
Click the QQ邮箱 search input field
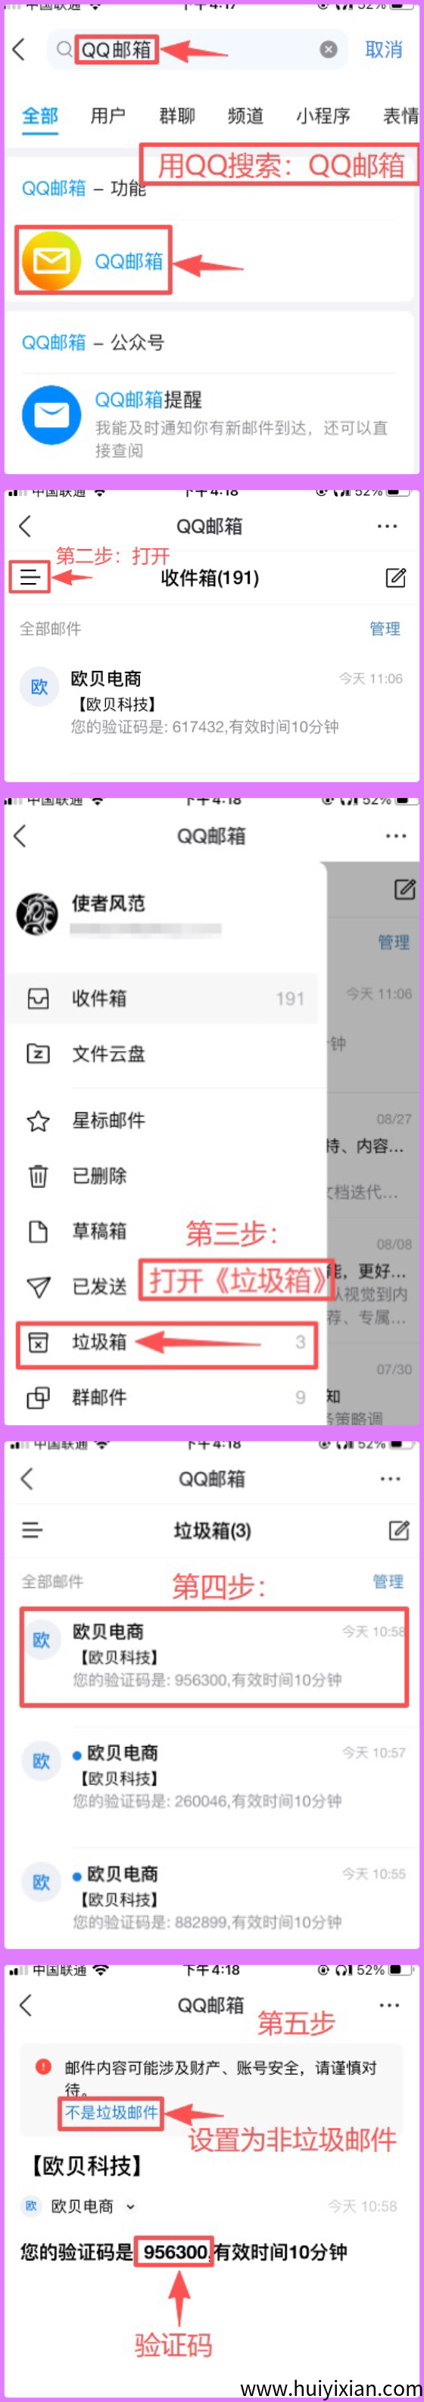pos(195,49)
